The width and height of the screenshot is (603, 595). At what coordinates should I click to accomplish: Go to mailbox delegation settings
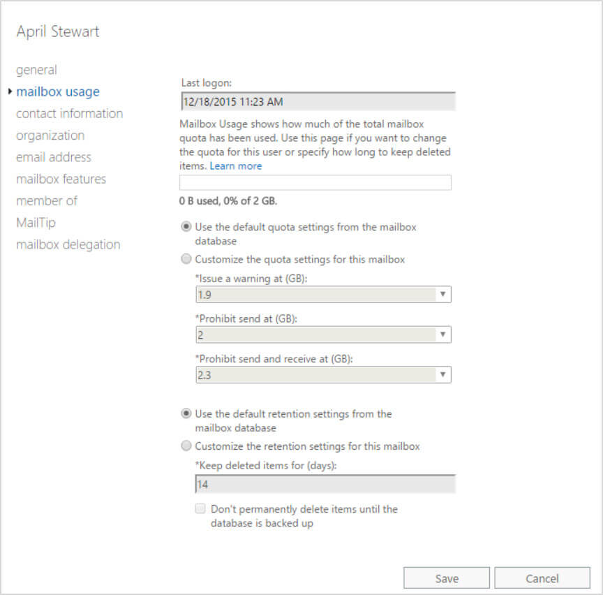(68, 244)
